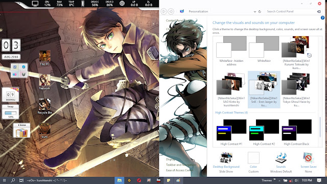Click the Personalization address bar icon
Image resolution: width=327 pixels, height=184 pixels.
[182, 11]
